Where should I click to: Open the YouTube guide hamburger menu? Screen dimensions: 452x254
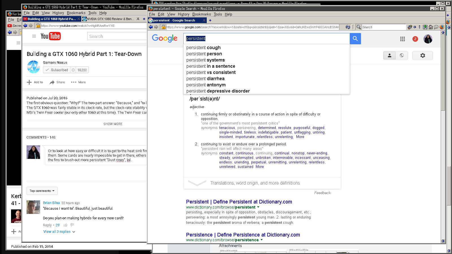34,36
